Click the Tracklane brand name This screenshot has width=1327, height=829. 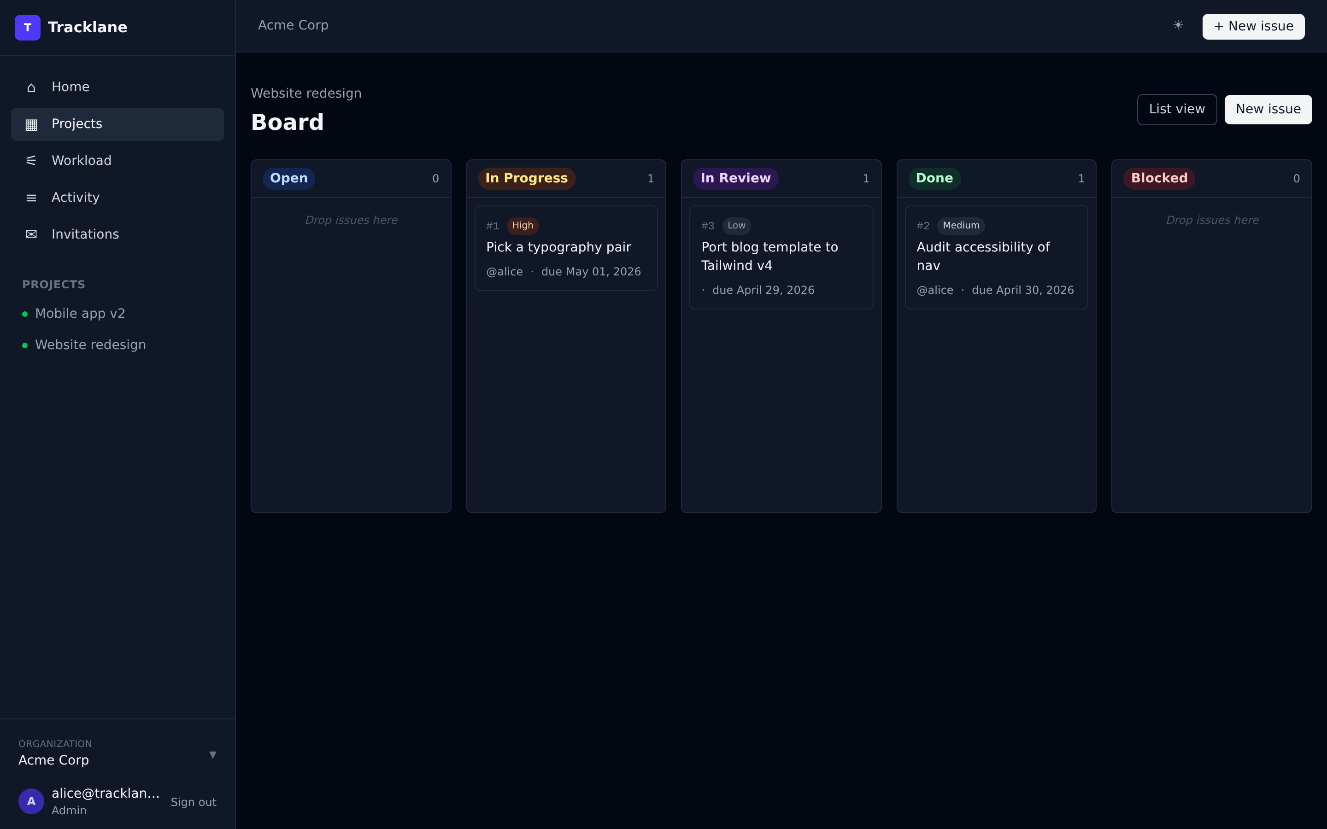click(x=88, y=28)
